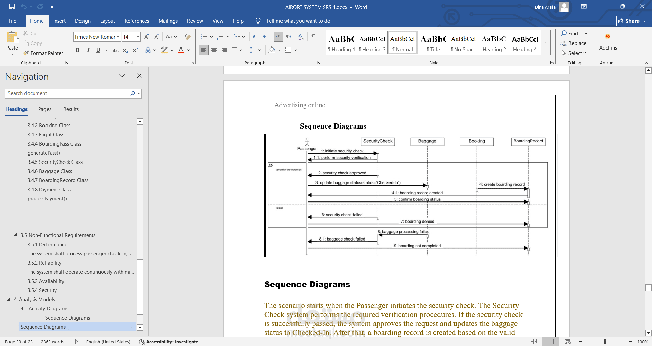
Task: Open the proofing spell check status icon
Action: tap(76, 342)
